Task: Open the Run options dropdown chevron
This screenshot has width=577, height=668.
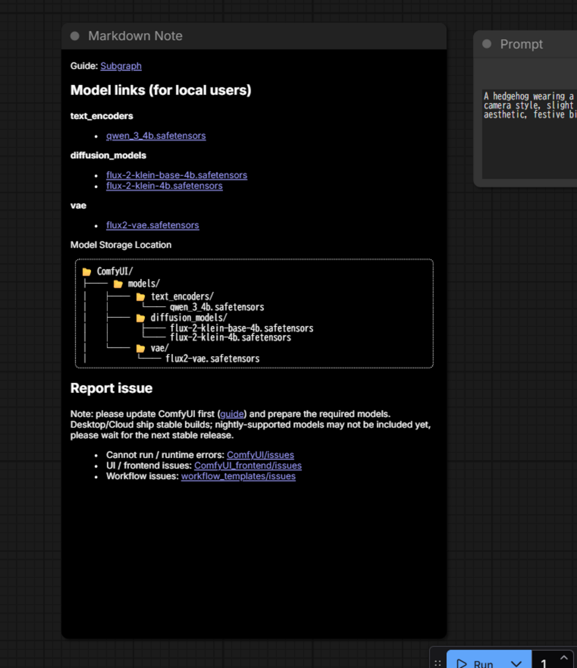Action: (516, 663)
